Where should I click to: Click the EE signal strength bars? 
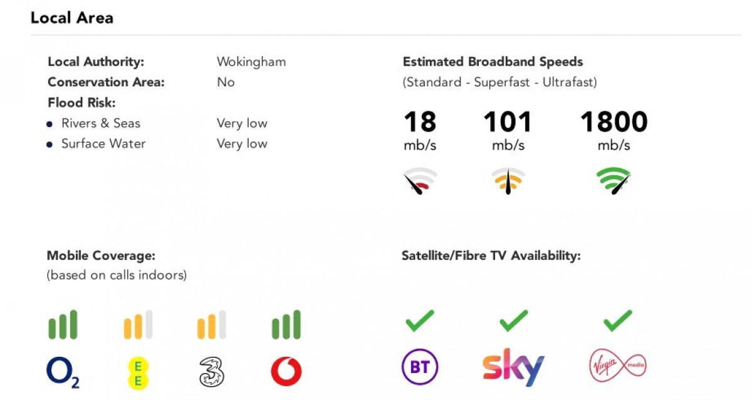138,325
